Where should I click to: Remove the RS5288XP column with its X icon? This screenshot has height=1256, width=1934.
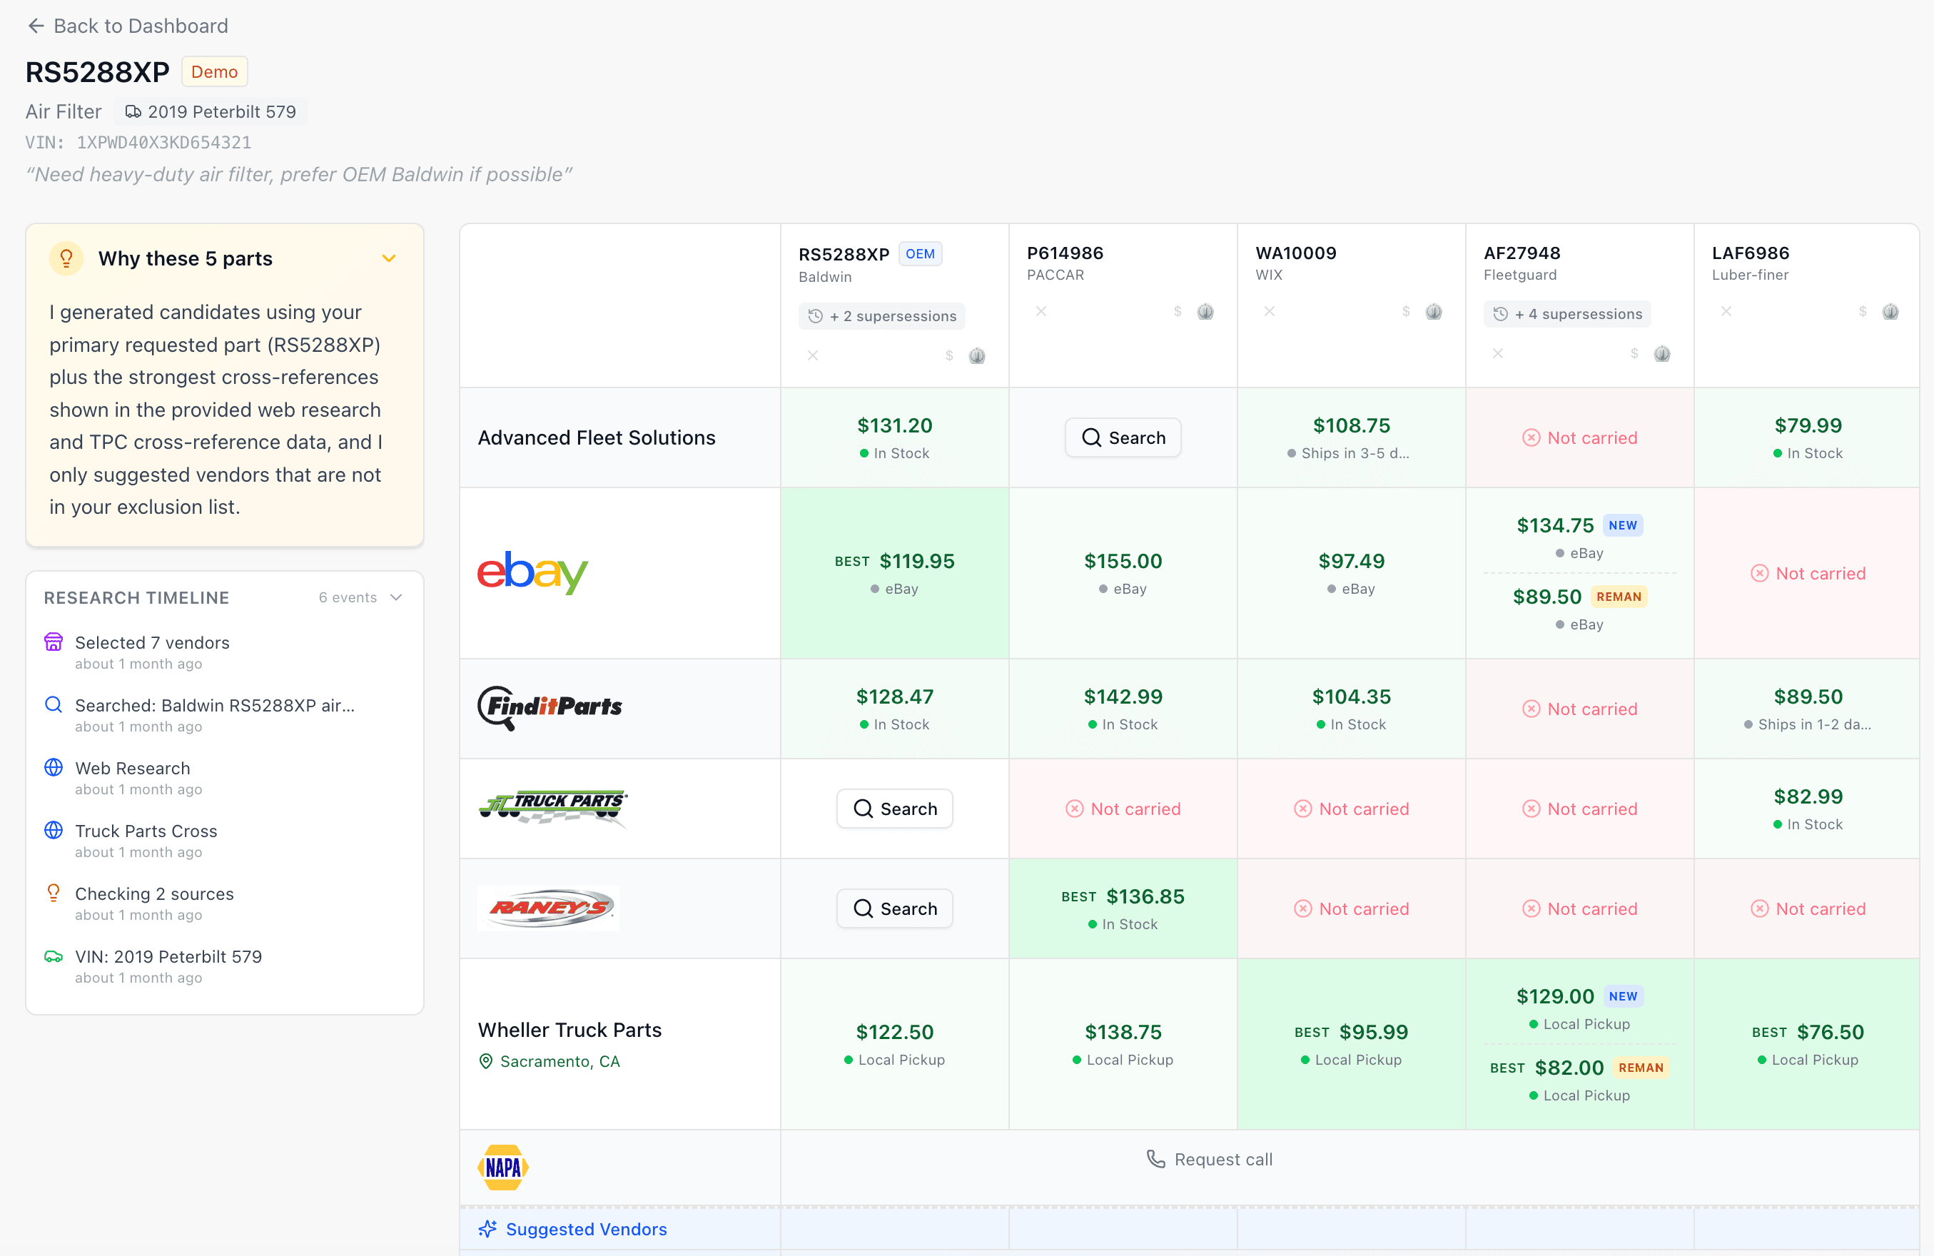coord(813,356)
